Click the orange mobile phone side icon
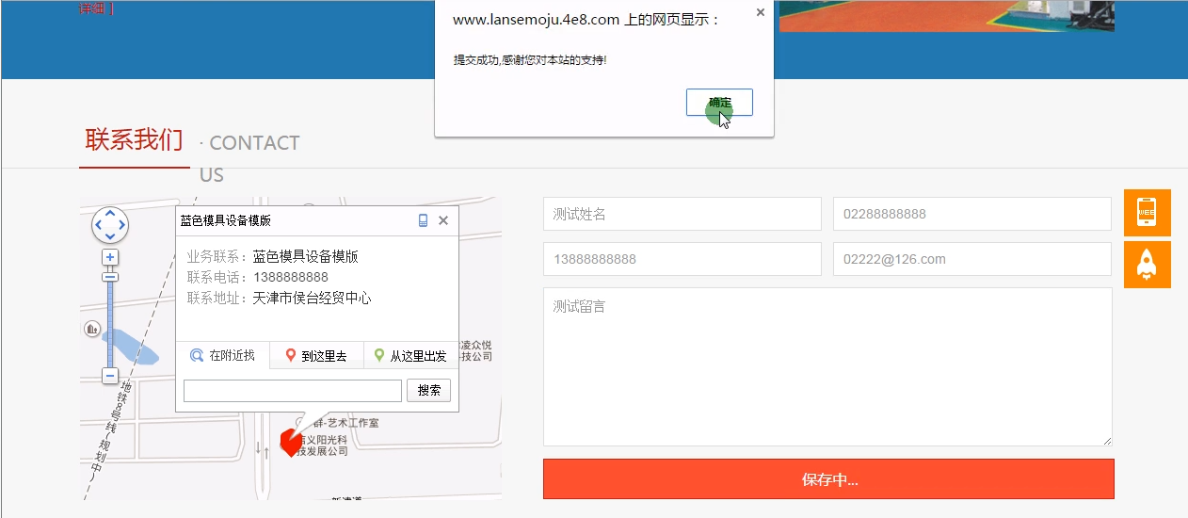Viewport: 1188px width, 518px height. [x=1147, y=213]
